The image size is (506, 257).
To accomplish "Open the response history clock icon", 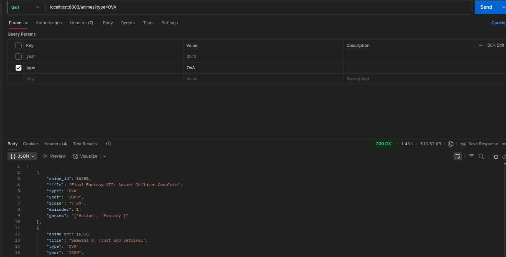I will 108,144.
